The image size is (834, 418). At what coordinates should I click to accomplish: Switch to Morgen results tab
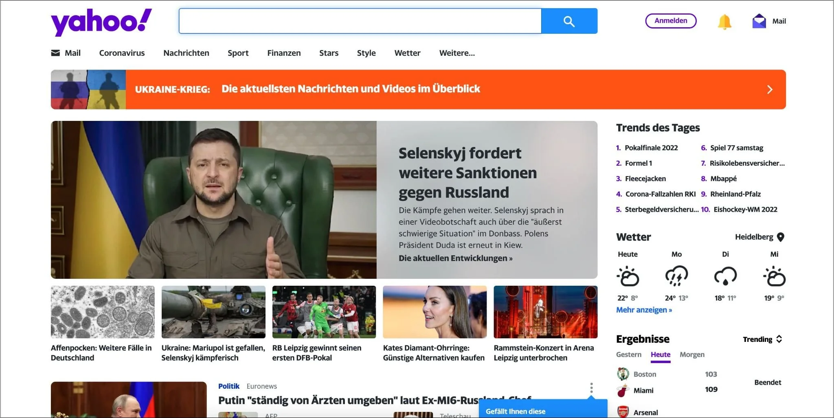coord(692,355)
